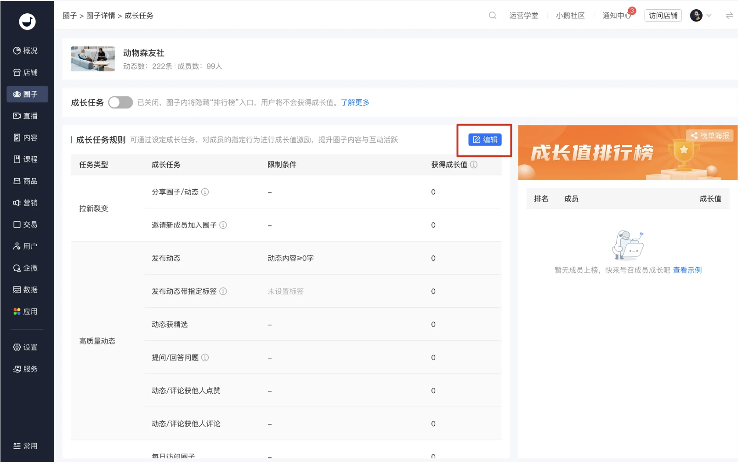The width and height of the screenshot is (738, 462).
Task: Open the 常用 frequently used menu
Action: pos(26,446)
